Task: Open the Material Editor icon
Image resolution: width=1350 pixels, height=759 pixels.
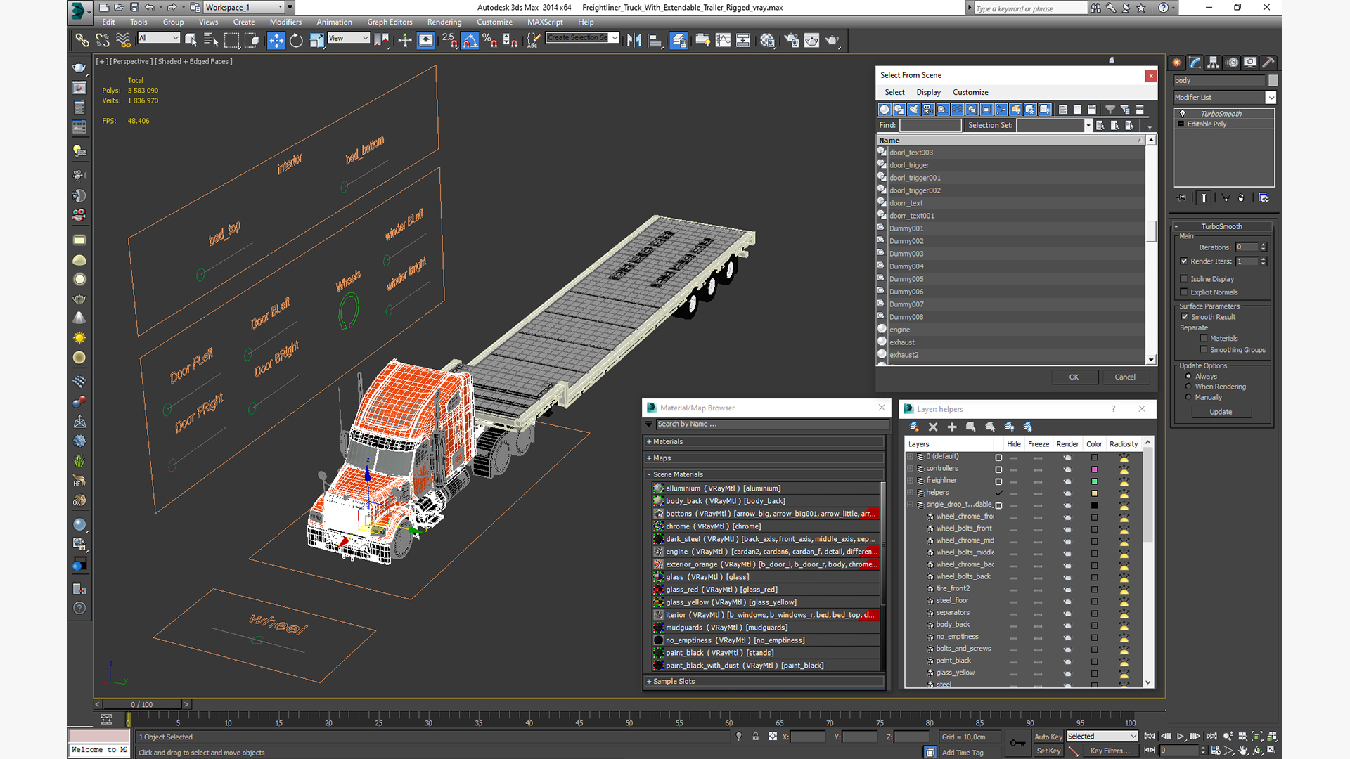Action: tap(767, 40)
